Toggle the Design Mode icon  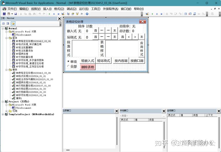coord(63,13)
